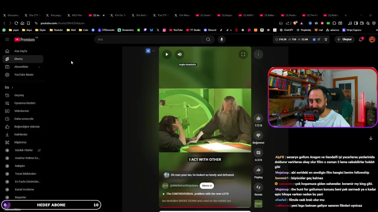
Task: Open ChatGPT bookmark
Action: [286, 30]
